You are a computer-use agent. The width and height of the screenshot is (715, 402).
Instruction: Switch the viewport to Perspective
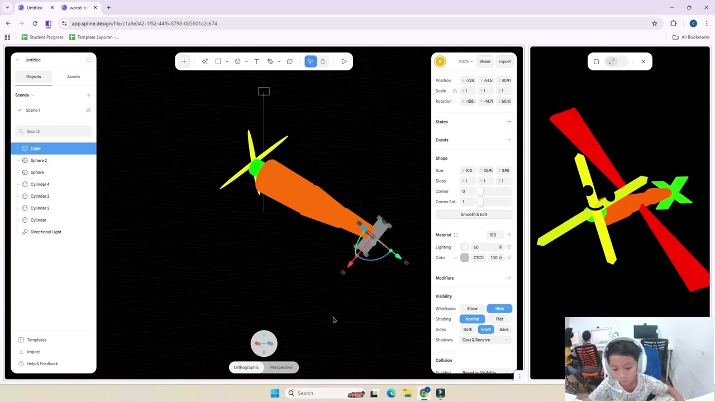(281, 367)
